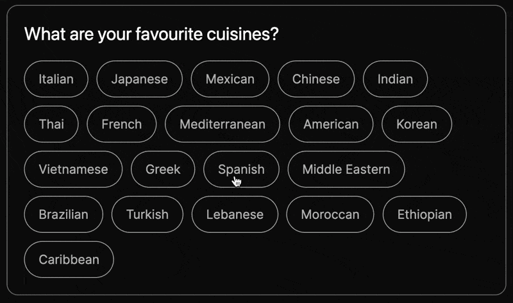Toggle the Thai cuisine chip
This screenshot has height=303, width=513.
[x=51, y=124]
